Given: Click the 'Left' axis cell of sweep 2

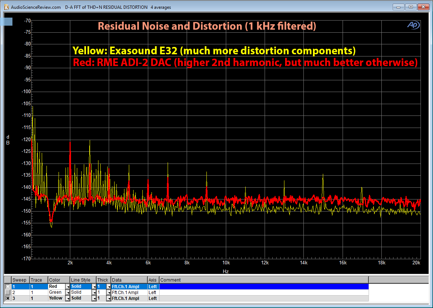Looking at the screenshot, I should [x=153, y=293].
